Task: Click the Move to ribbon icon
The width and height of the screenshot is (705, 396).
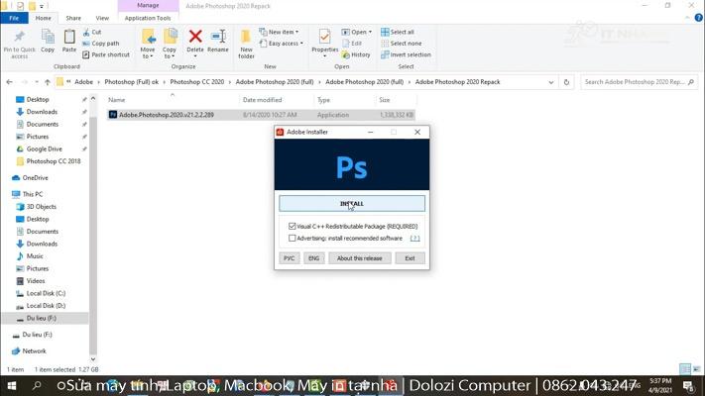Action: 148,42
